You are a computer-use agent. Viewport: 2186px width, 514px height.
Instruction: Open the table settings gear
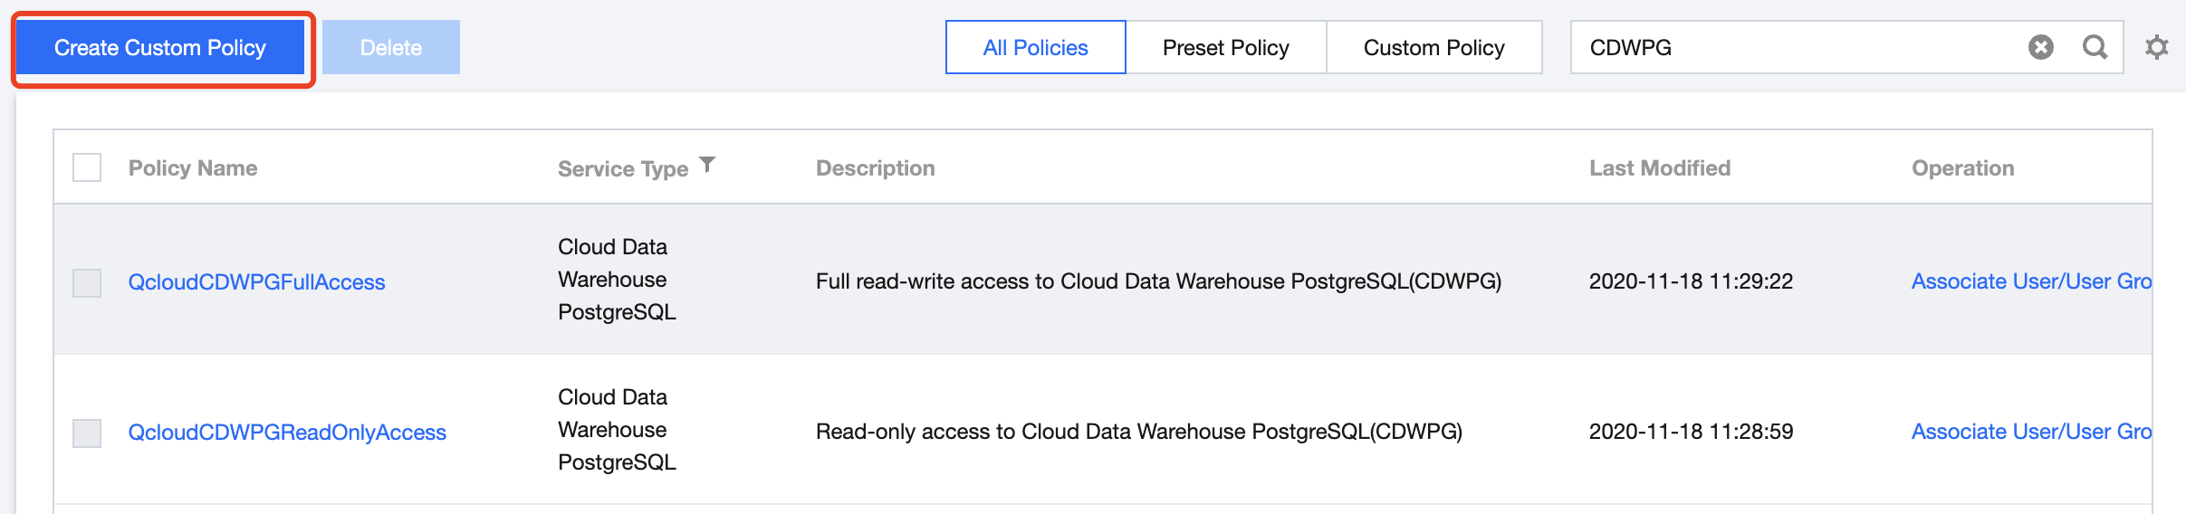click(2157, 47)
